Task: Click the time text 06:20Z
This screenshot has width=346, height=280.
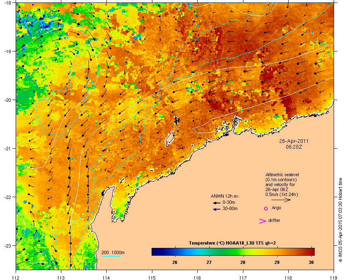Action: point(294,147)
